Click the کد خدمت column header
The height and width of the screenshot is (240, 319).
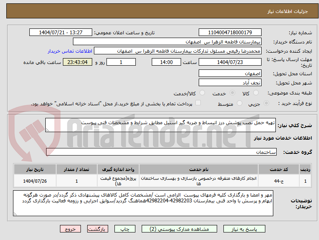pyautogui.click(x=278, y=169)
